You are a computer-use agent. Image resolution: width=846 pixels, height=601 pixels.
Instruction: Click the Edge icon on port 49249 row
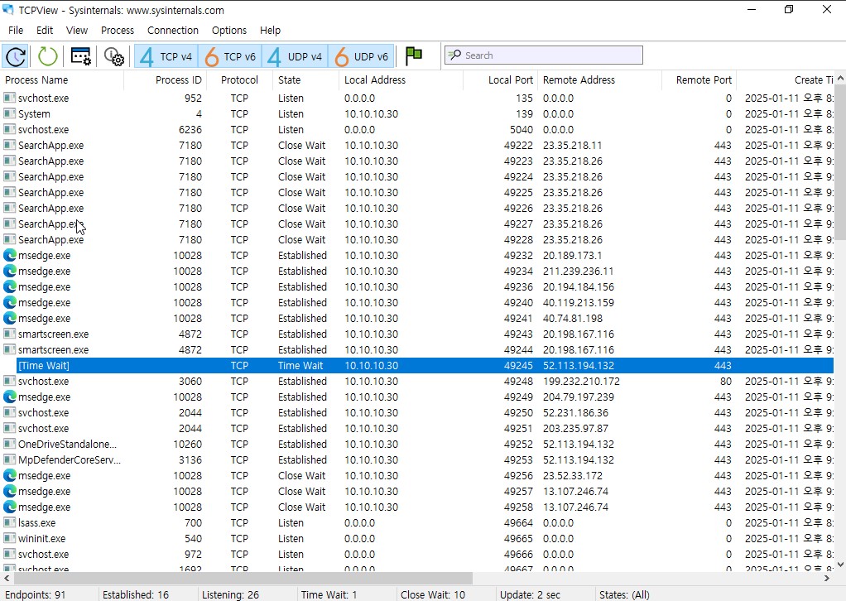pyautogui.click(x=9, y=397)
